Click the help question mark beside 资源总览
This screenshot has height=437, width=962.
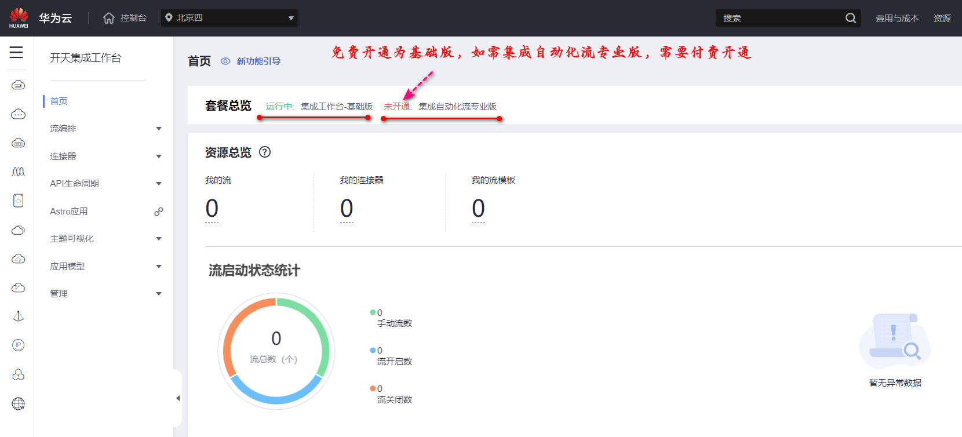coord(265,152)
